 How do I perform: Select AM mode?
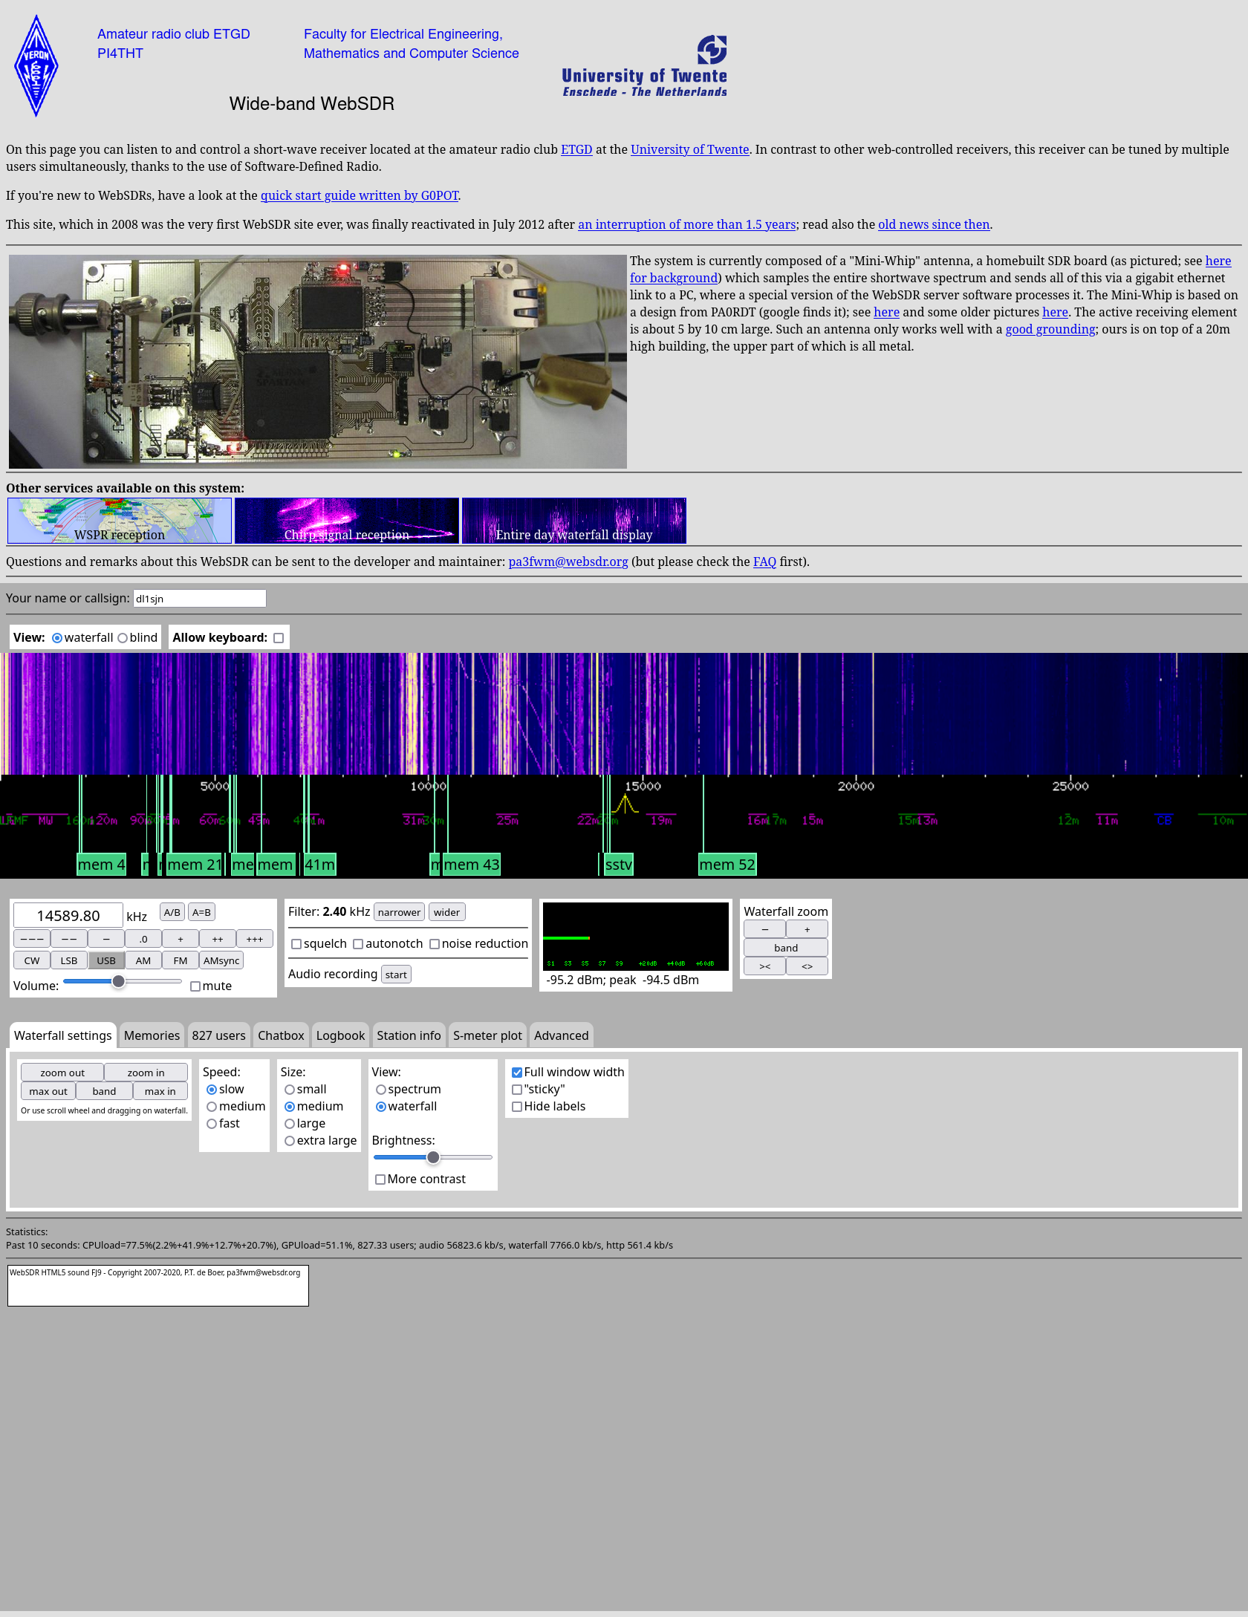tap(143, 960)
